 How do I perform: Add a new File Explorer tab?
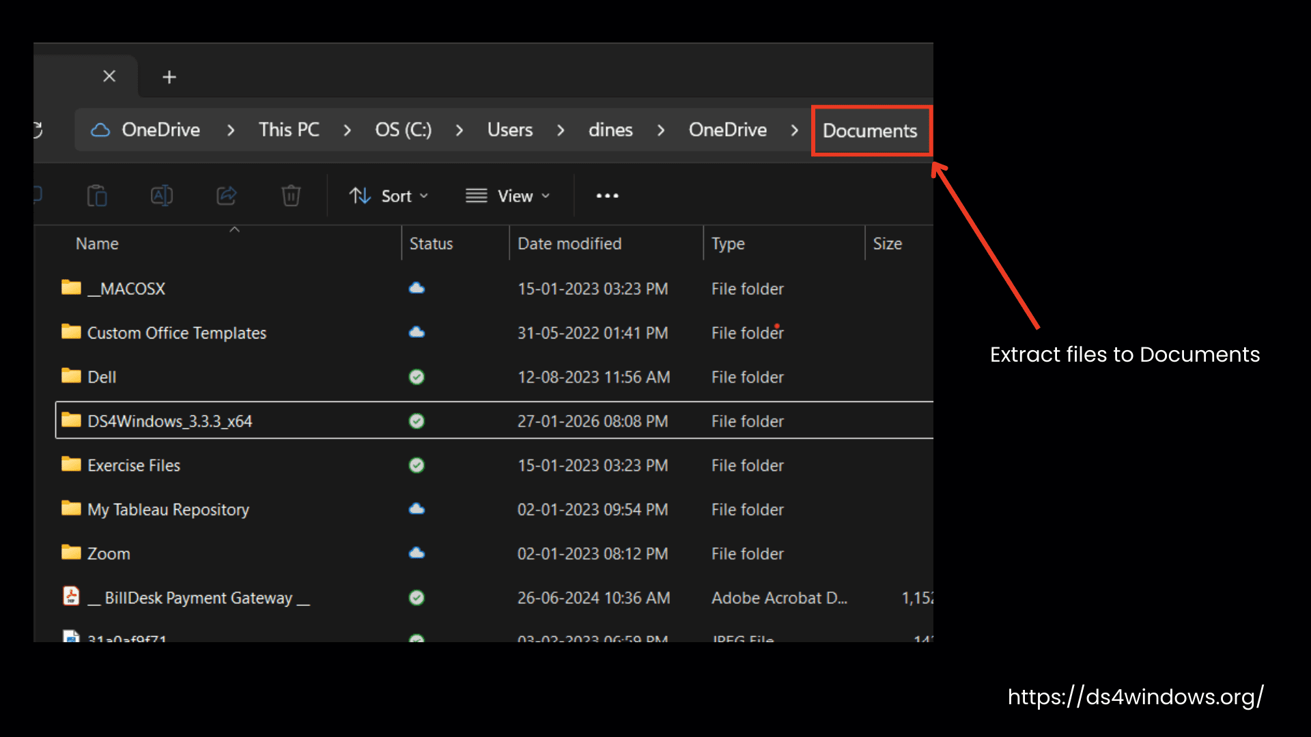(169, 77)
